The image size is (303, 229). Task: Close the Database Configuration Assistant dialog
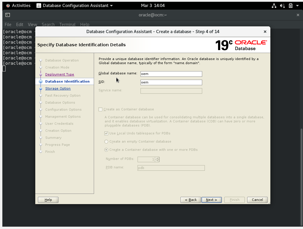[265, 32]
